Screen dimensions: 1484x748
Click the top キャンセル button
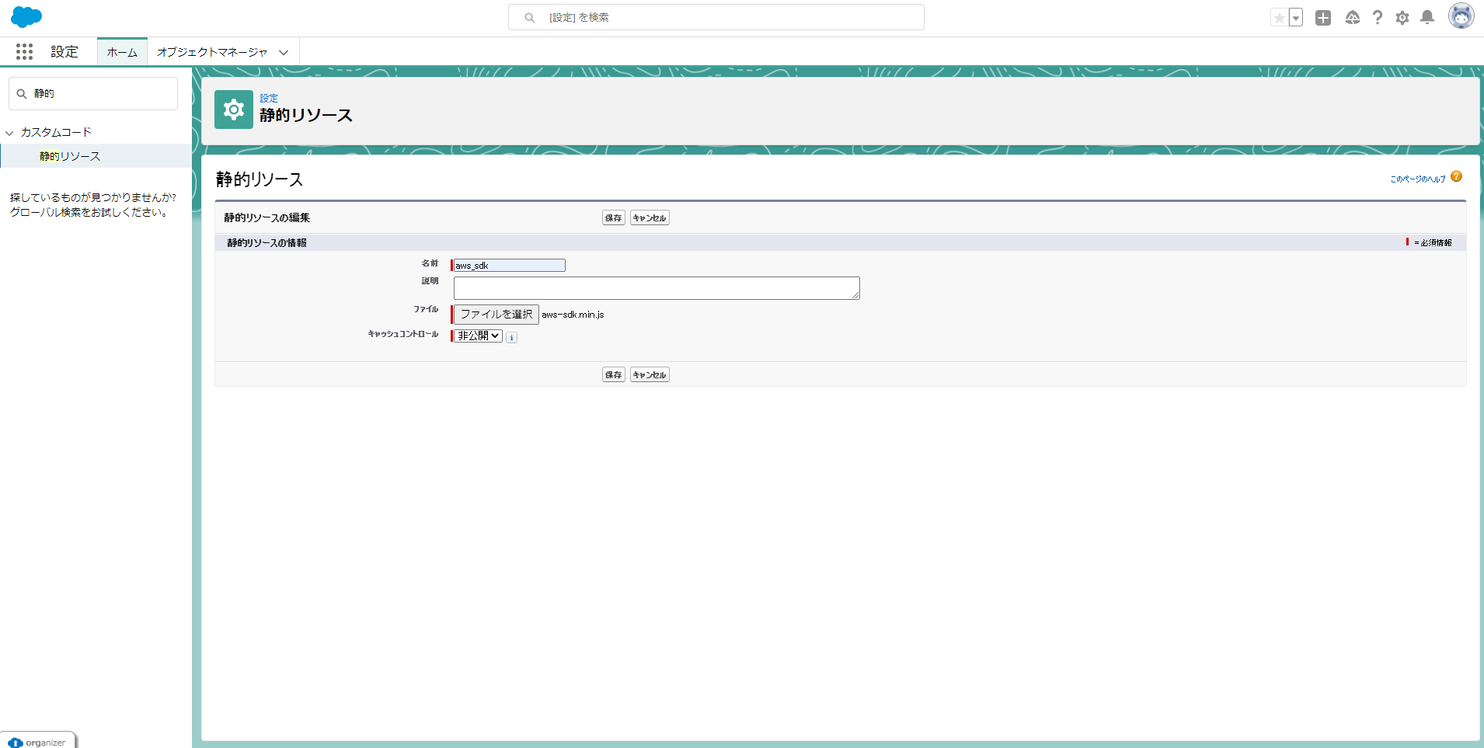(650, 218)
